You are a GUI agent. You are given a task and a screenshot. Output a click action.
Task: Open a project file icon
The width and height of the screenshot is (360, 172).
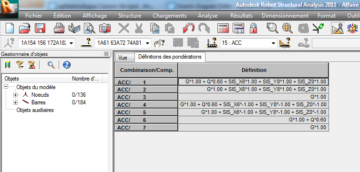25,29
